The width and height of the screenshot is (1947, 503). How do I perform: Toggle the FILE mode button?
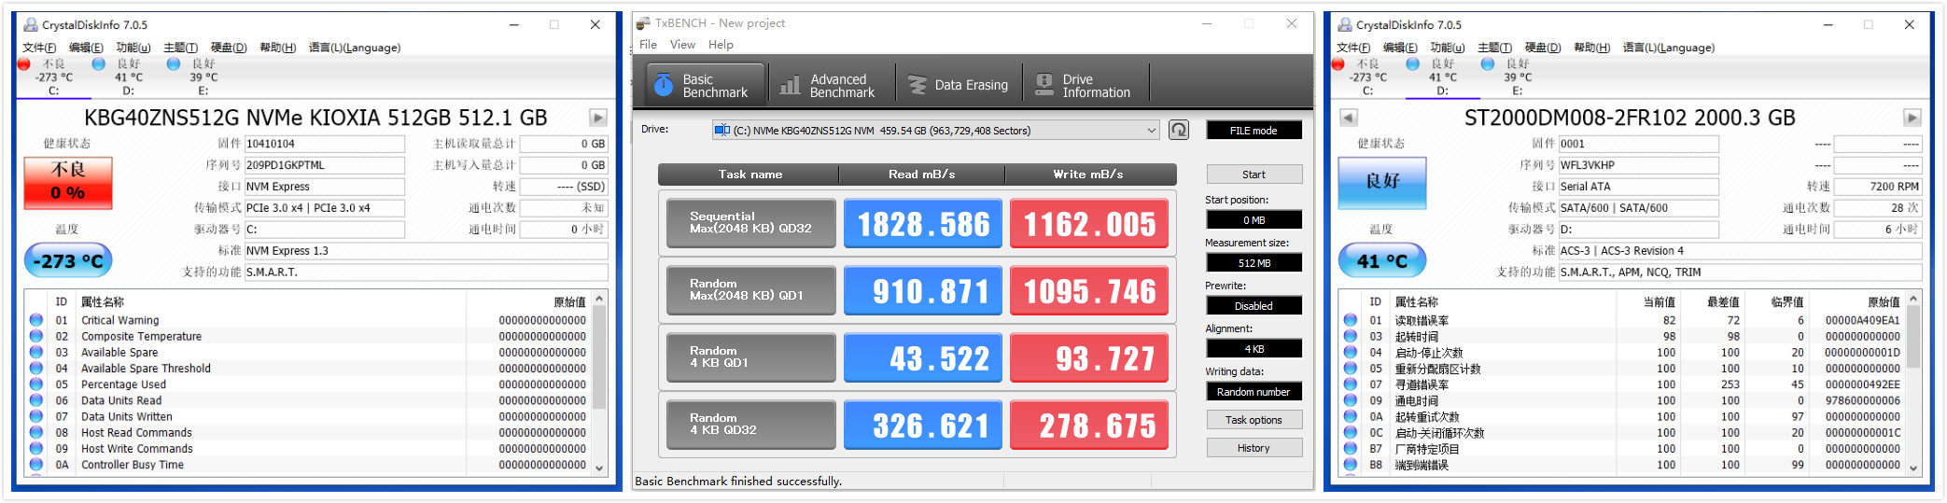coord(1254,131)
